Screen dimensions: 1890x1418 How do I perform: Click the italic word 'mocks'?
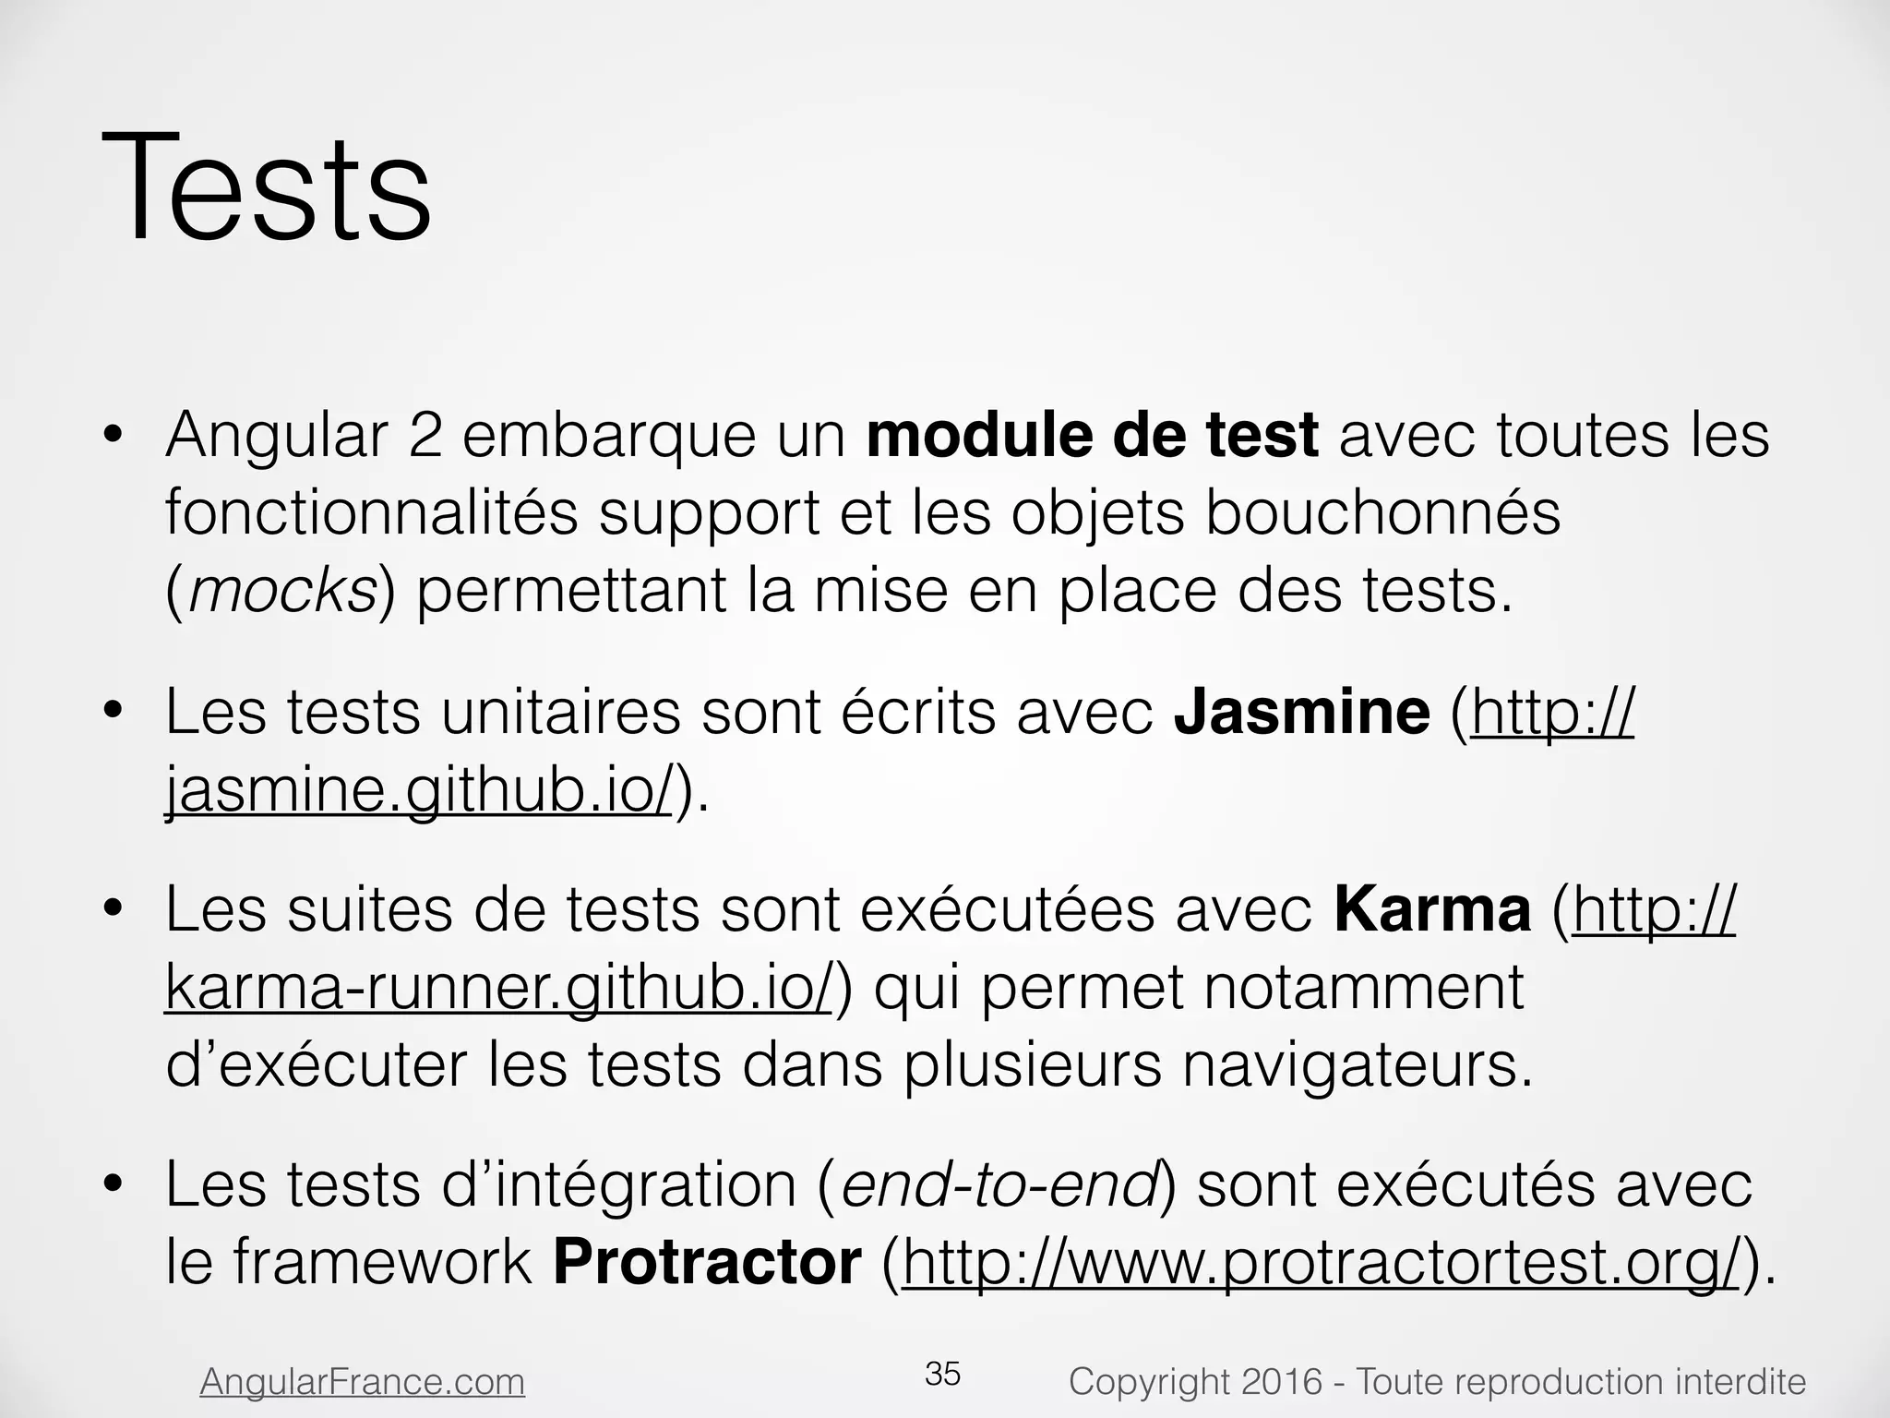[283, 592]
